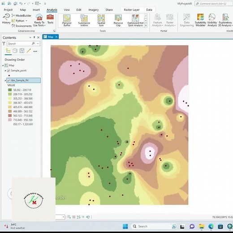Close the Contents pane
This screenshot has height=233, width=233.
39,38
